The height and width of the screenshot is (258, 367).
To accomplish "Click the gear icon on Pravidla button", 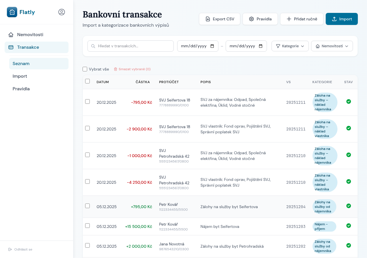I will (252, 19).
